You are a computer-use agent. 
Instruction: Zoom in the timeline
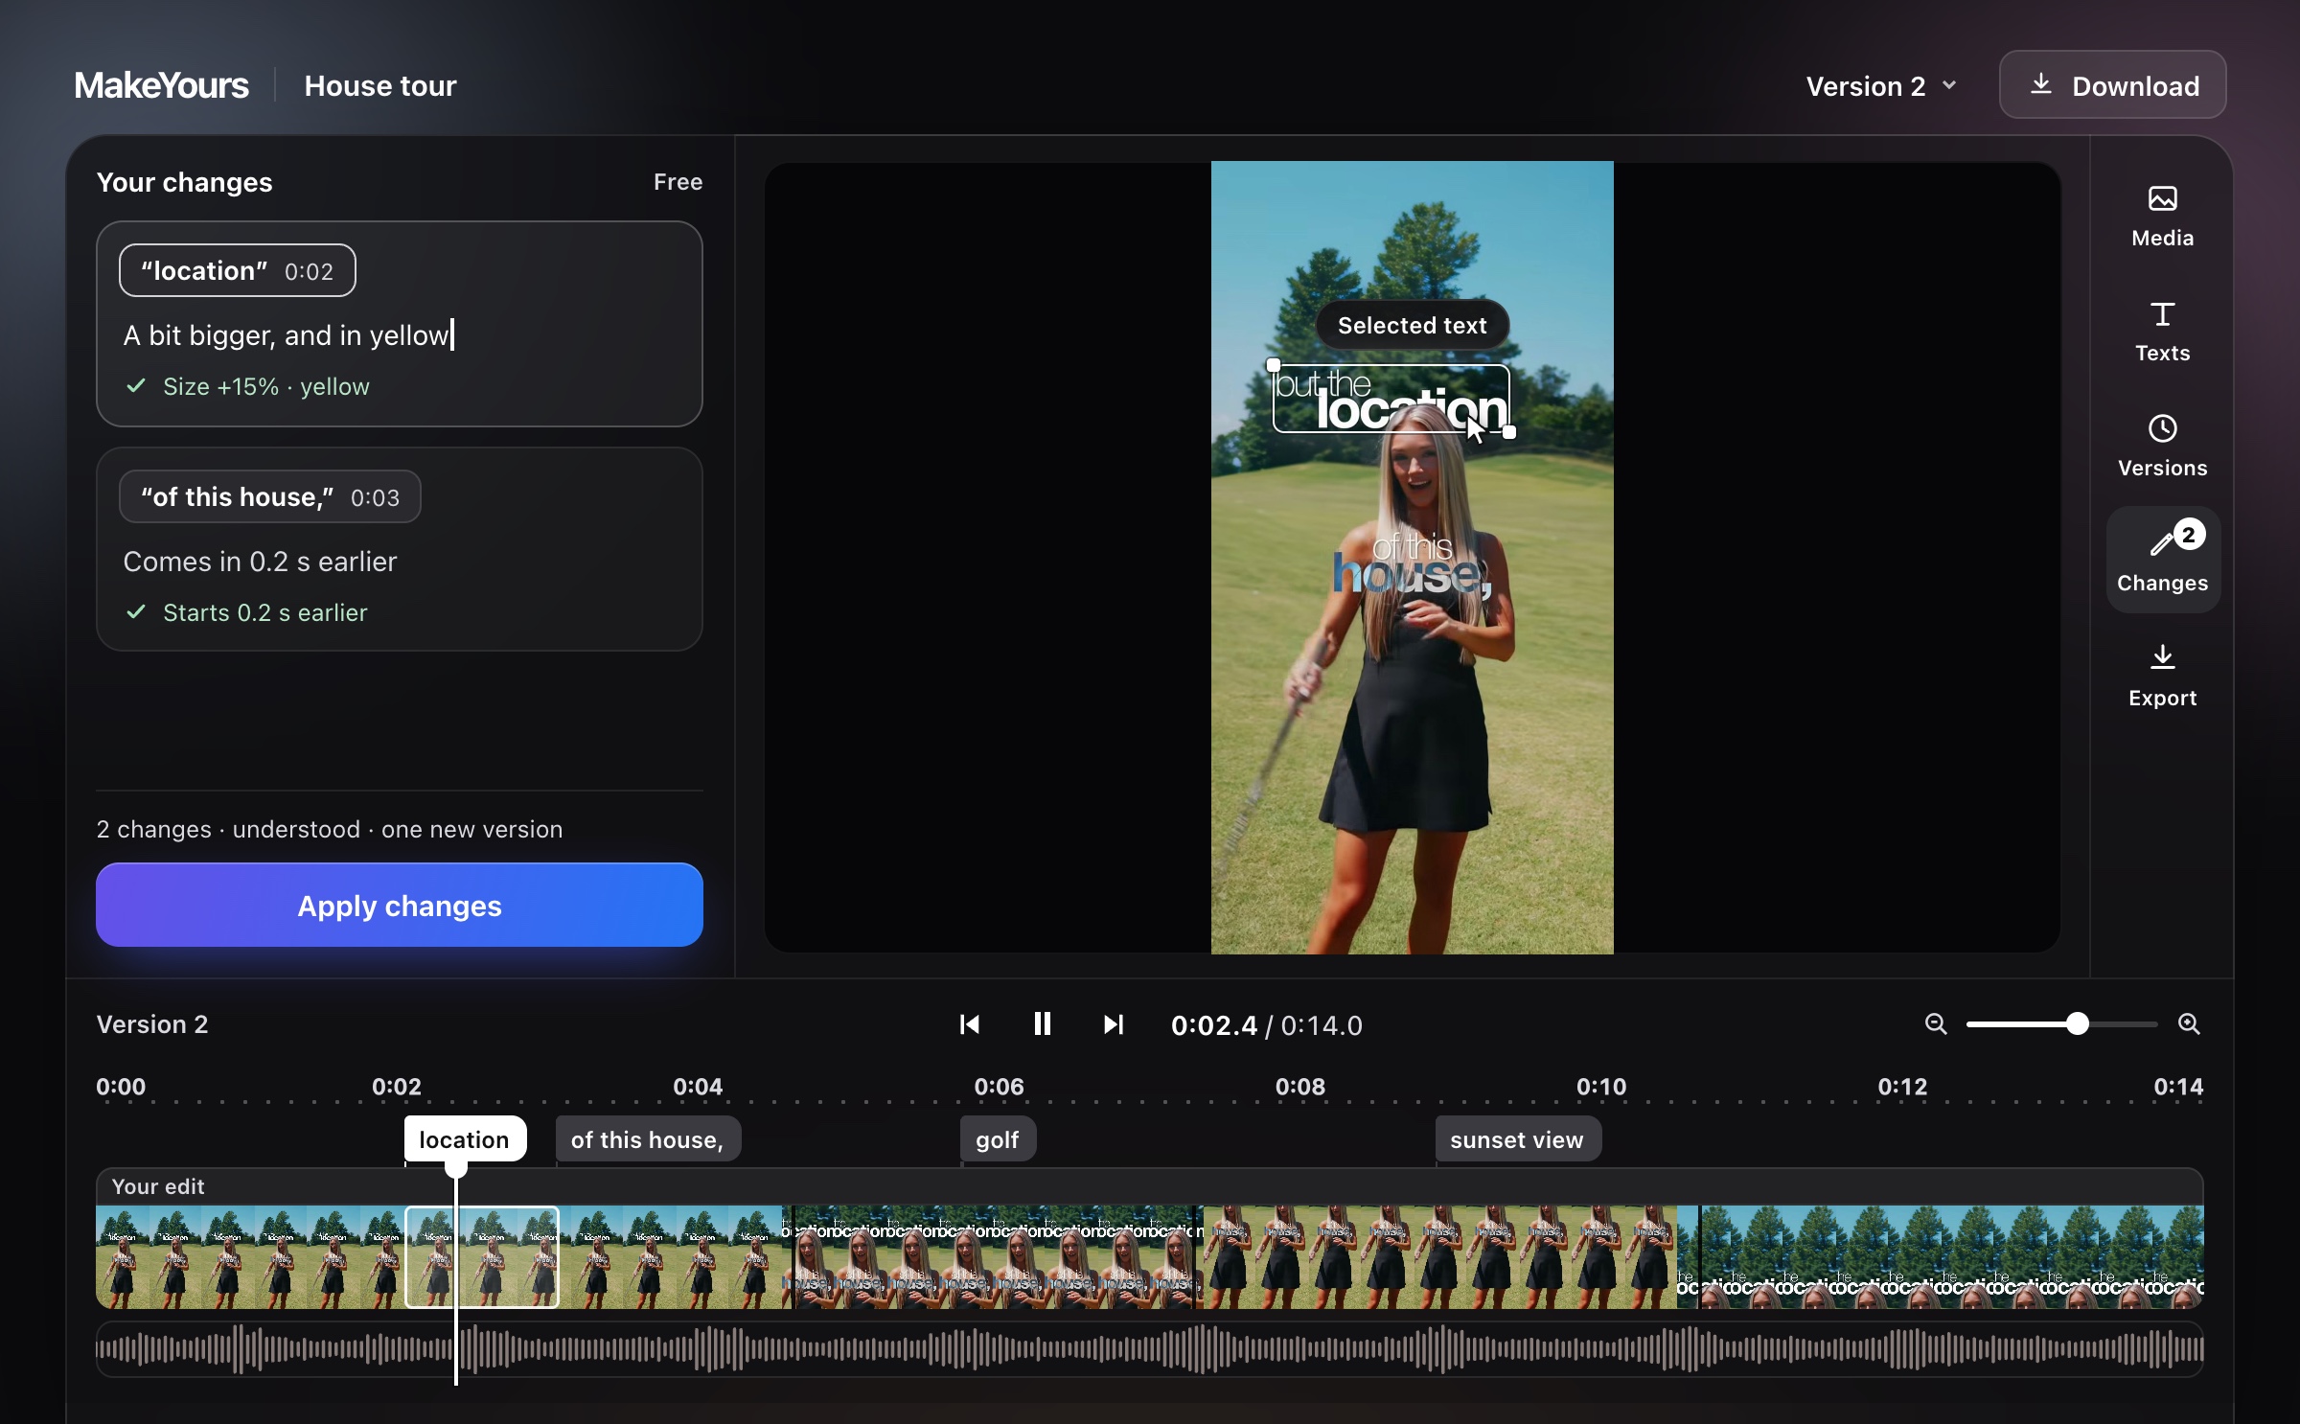(x=2189, y=1023)
